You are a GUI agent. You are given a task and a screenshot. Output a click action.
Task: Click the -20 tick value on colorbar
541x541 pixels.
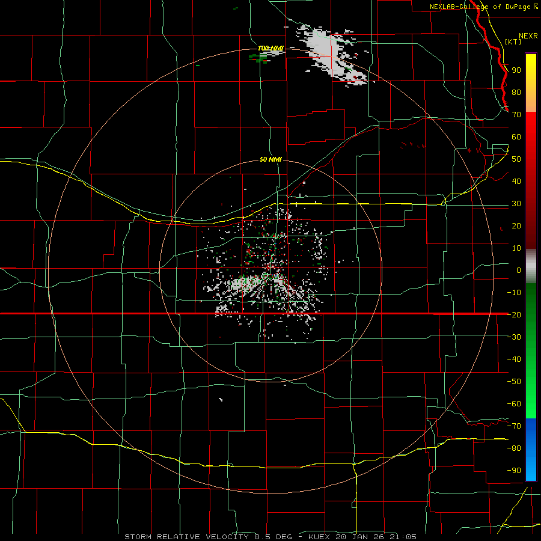pyautogui.click(x=514, y=315)
